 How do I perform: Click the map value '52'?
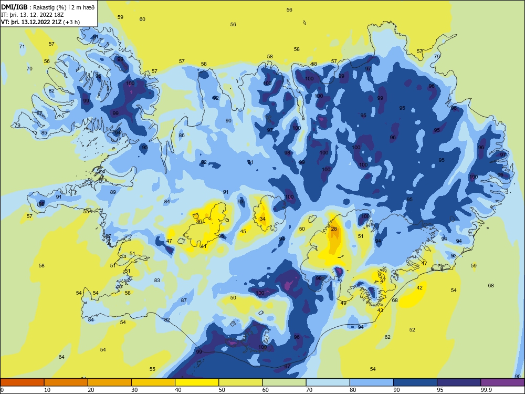[412, 330]
